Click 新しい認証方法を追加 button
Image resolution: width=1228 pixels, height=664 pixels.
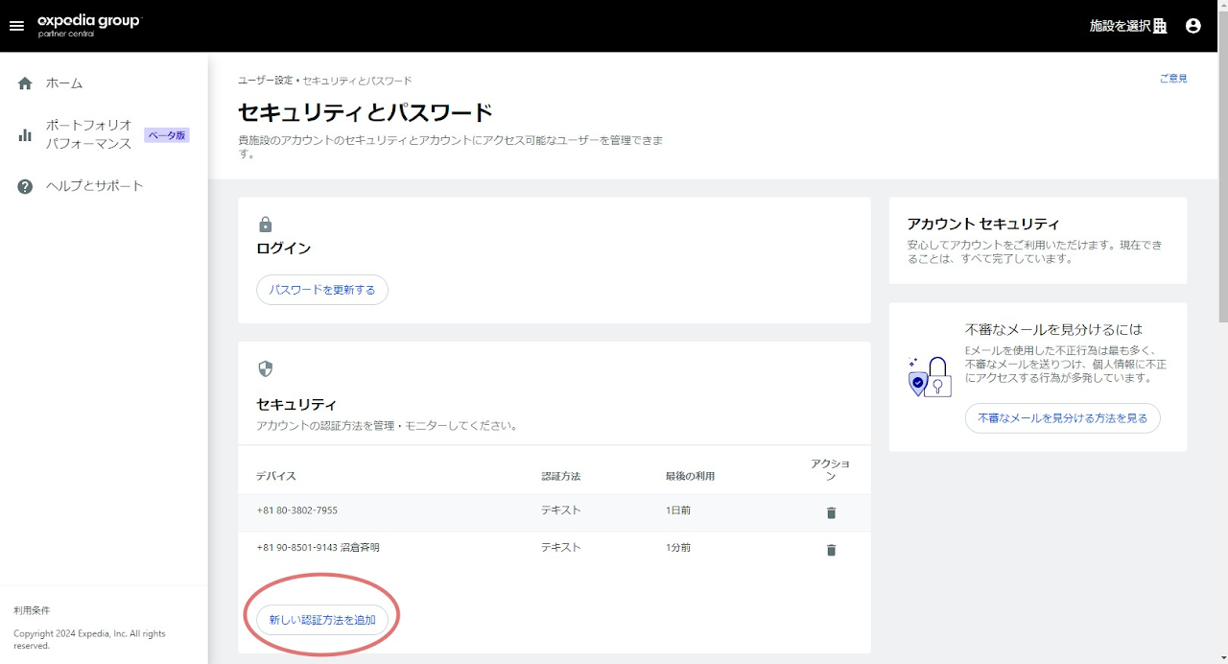[x=322, y=620]
